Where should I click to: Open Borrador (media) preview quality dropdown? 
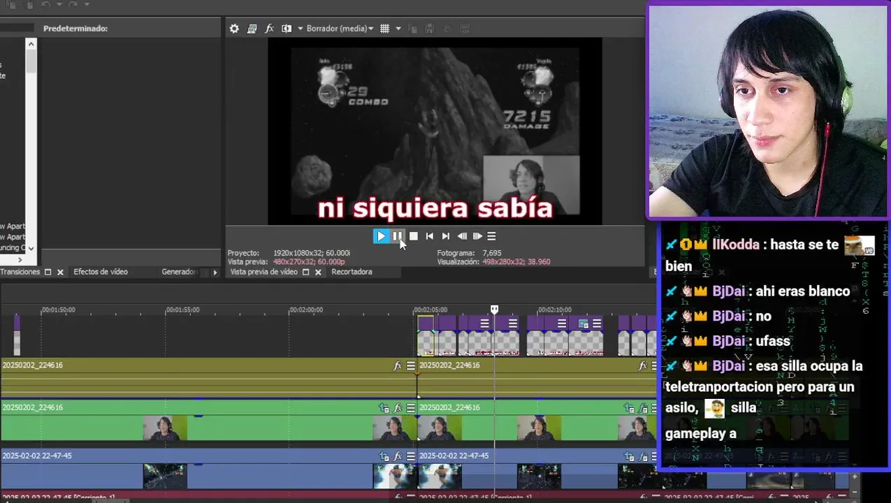tap(340, 29)
